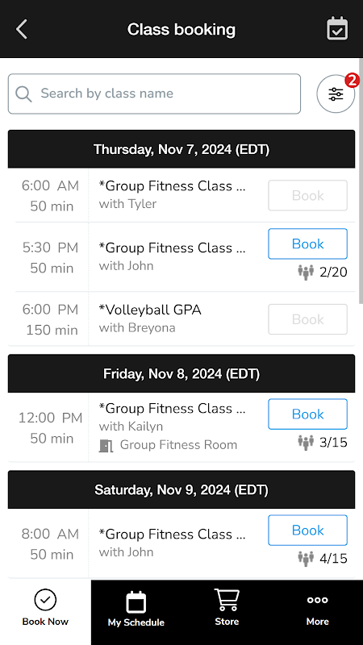
Task: Open the Store cart tab
Action: (x=227, y=607)
